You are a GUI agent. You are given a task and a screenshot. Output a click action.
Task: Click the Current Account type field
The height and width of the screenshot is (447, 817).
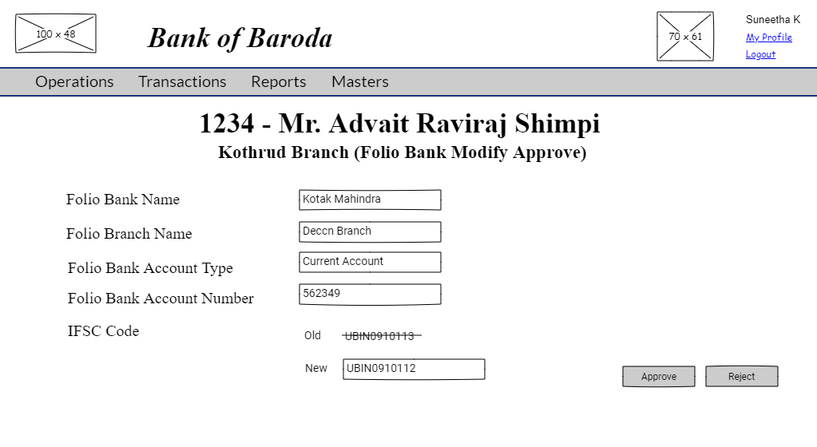pyautogui.click(x=370, y=262)
